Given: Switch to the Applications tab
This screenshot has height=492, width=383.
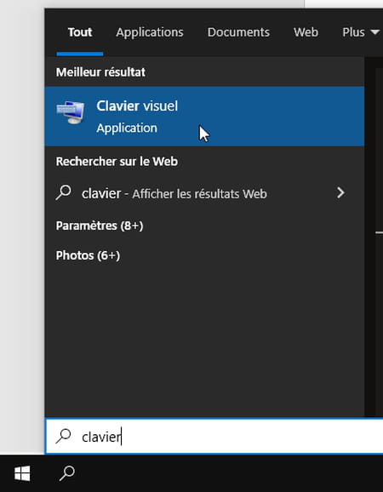Looking at the screenshot, I should pos(150,32).
